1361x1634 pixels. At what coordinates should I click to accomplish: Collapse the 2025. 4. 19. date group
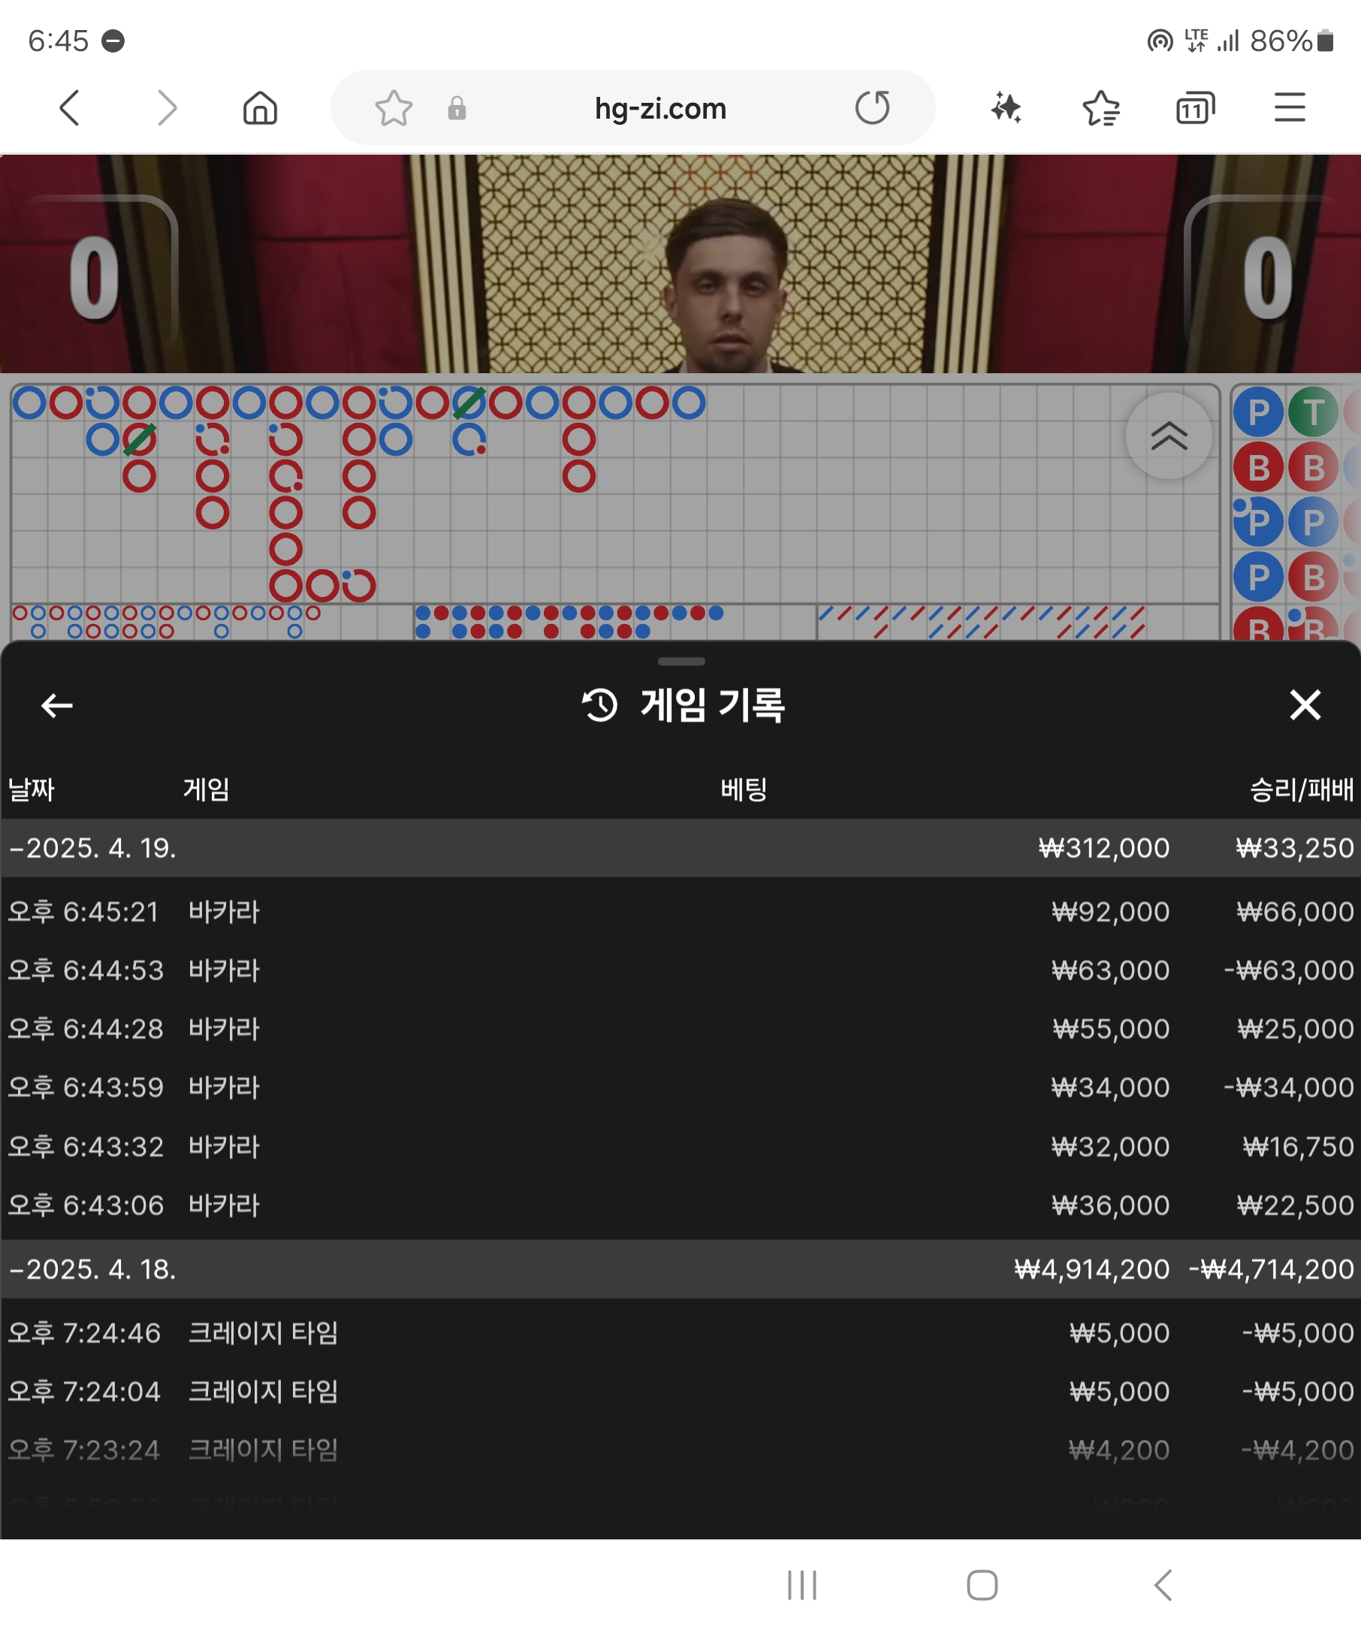coord(93,847)
